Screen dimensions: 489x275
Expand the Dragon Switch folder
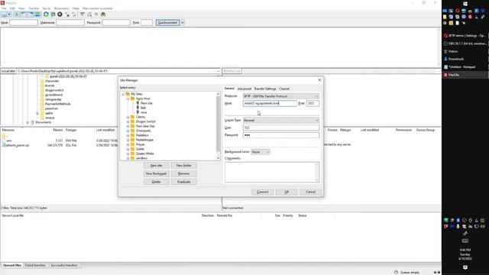click(128, 121)
